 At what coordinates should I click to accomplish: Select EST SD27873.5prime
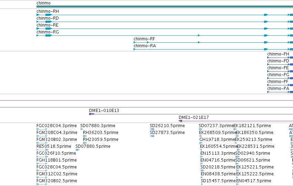coord(167,133)
